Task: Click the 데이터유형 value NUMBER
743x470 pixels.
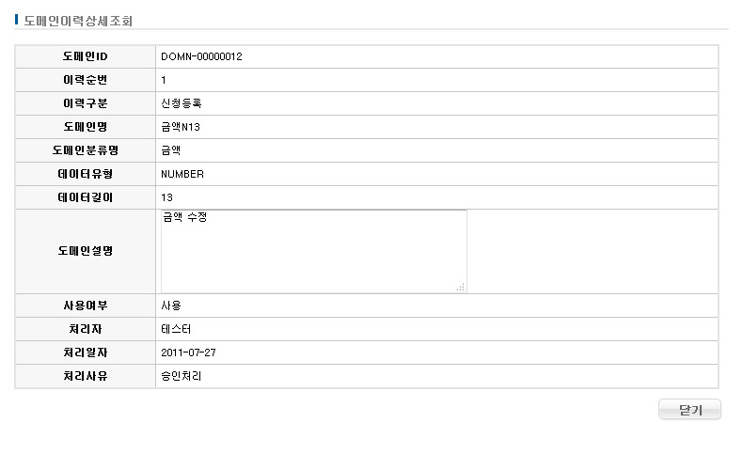Action: 182,174
